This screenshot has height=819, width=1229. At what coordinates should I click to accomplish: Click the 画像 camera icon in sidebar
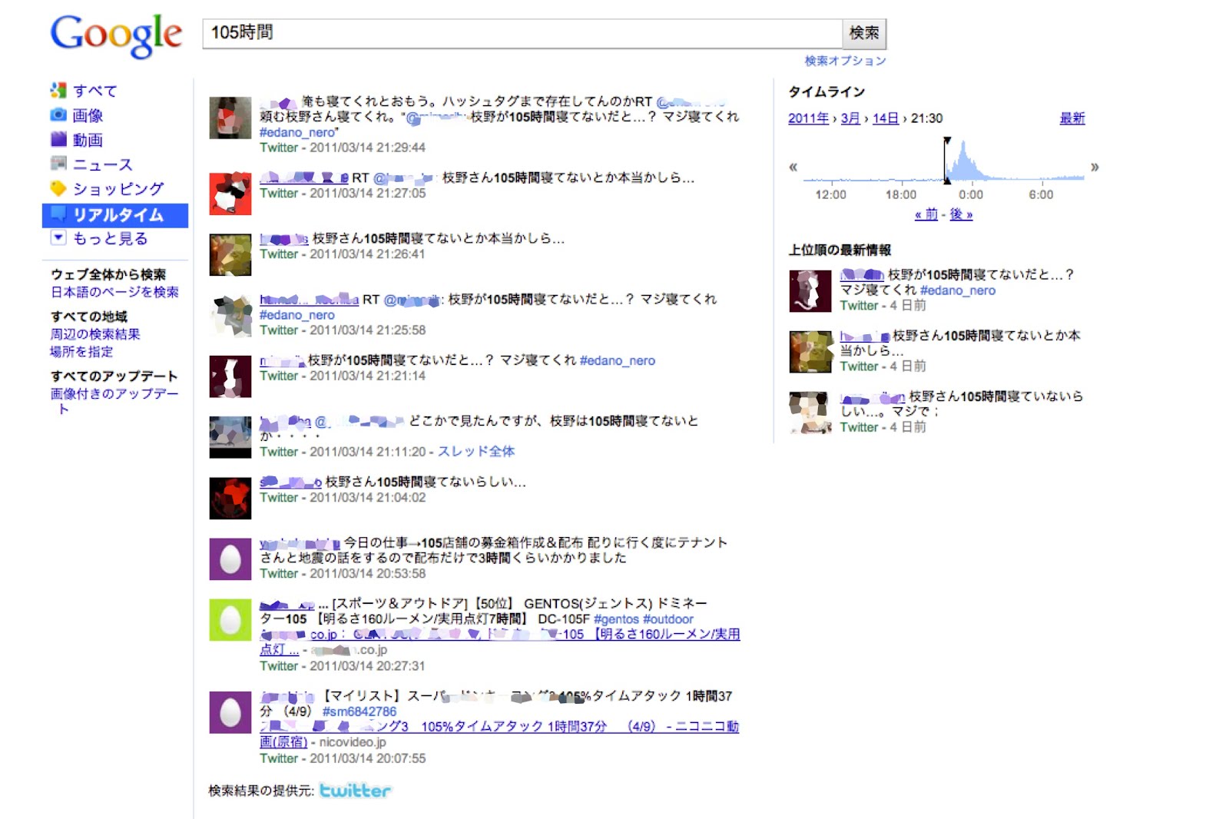(58, 115)
